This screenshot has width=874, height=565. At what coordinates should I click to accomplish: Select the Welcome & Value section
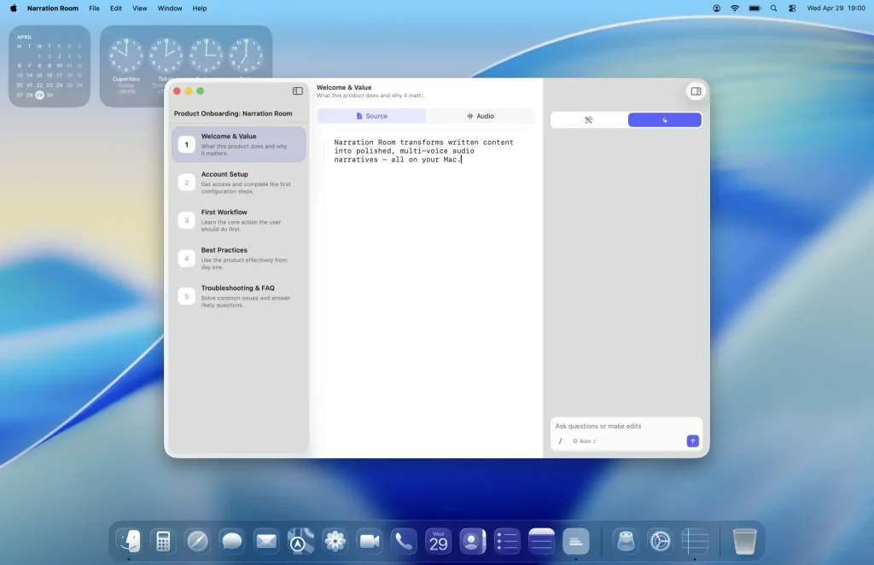pyautogui.click(x=239, y=144)
